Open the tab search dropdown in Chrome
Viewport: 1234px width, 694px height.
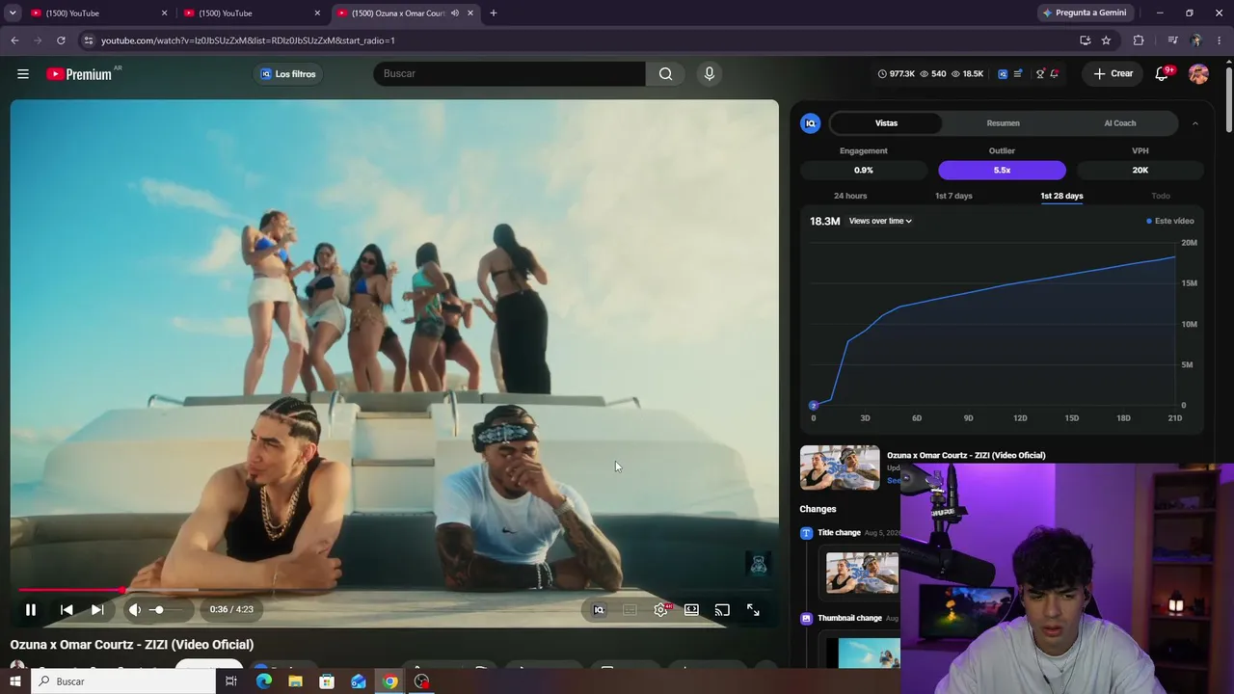[x=13, y=13]
